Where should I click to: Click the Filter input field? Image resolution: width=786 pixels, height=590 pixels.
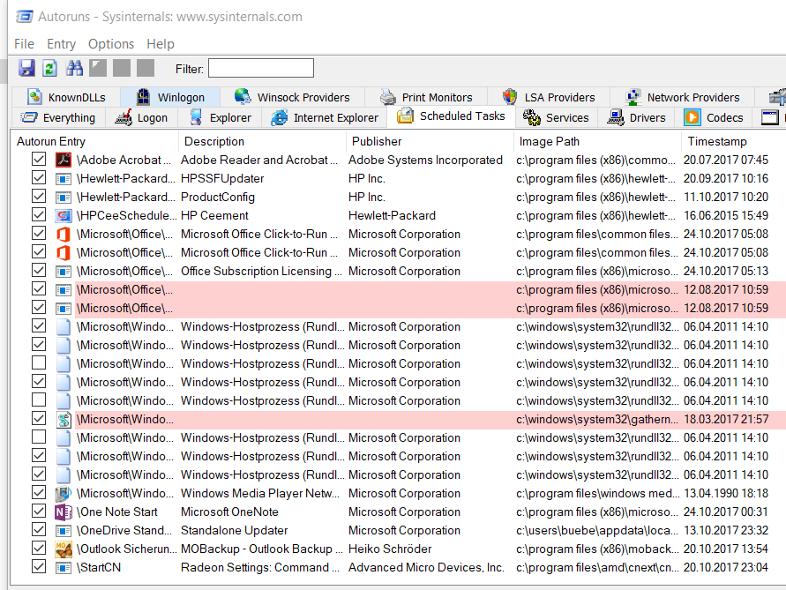pyautogui.click(x=261, y=68)
